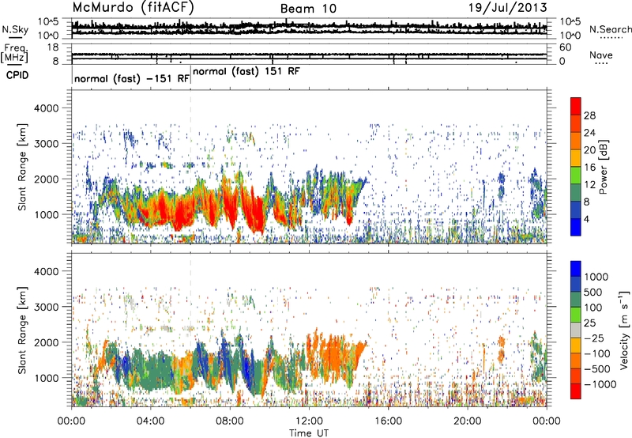Click the "Power [dB]" color bar title

pyautogui.click(x=604, y=167)
